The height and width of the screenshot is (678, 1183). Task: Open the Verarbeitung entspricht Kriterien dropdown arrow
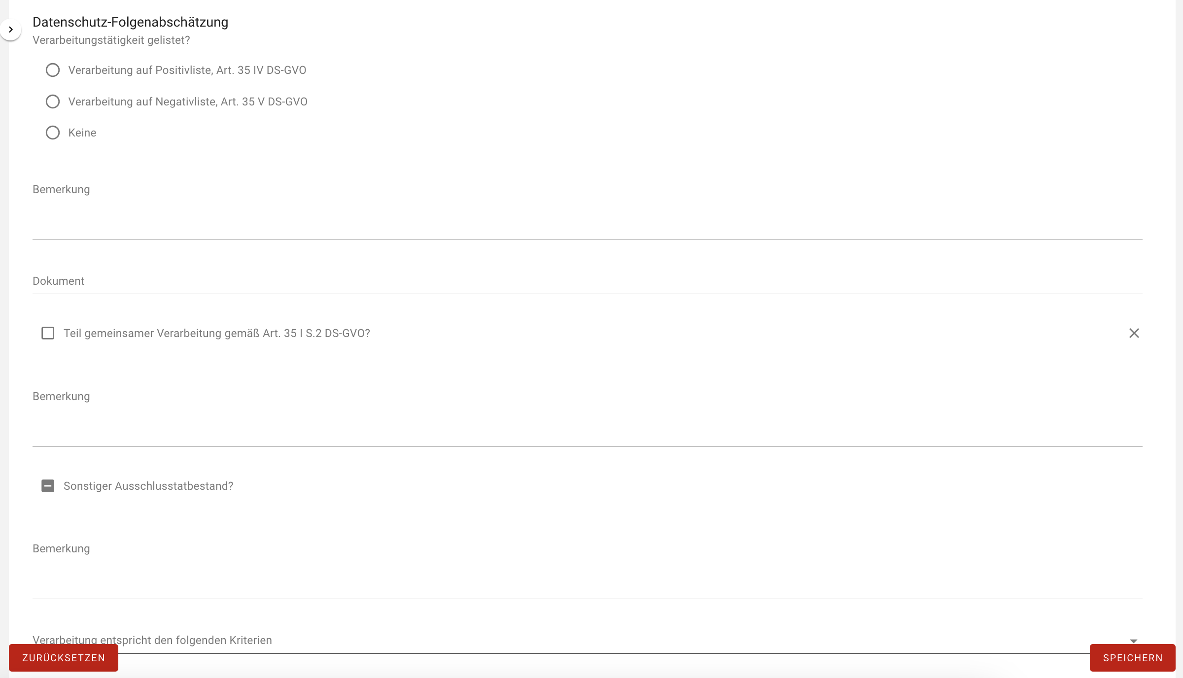tap(1134, 641)
